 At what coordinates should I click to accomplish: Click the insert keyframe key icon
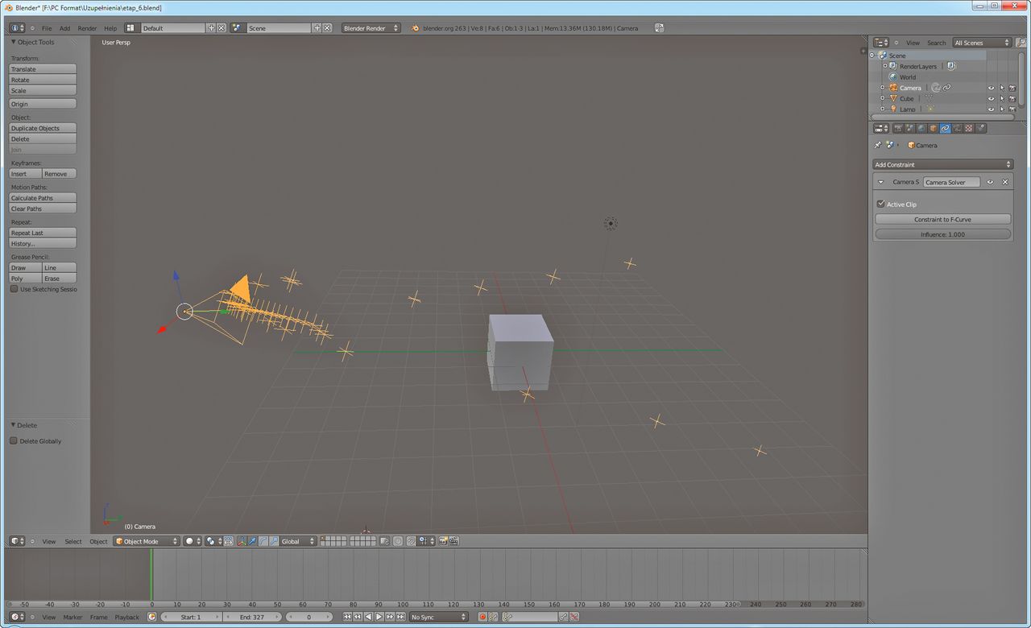564,617
